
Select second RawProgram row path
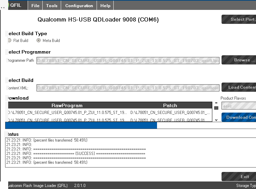tap(66, 120)
